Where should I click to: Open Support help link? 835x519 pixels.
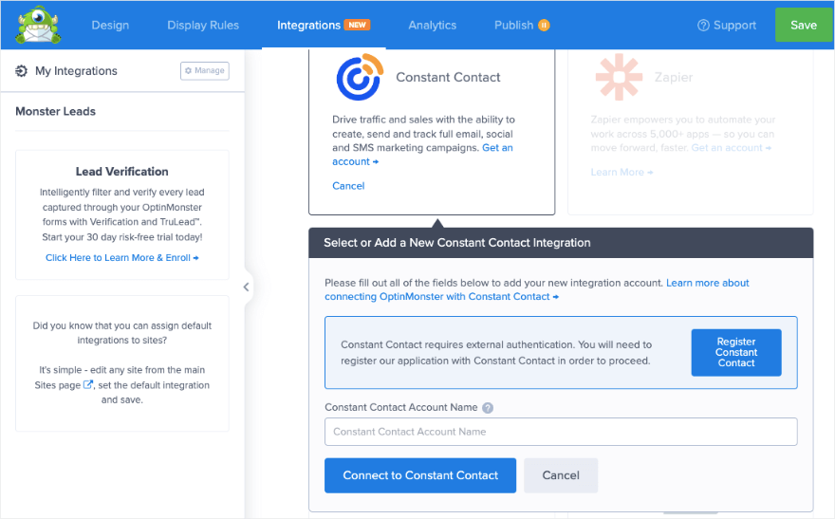tap(727, 25)
